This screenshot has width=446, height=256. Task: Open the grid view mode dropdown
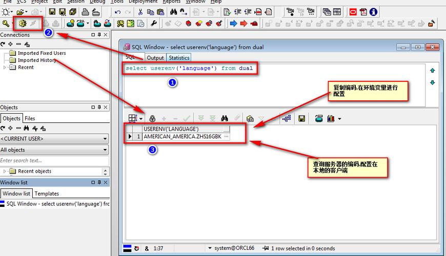141,119
